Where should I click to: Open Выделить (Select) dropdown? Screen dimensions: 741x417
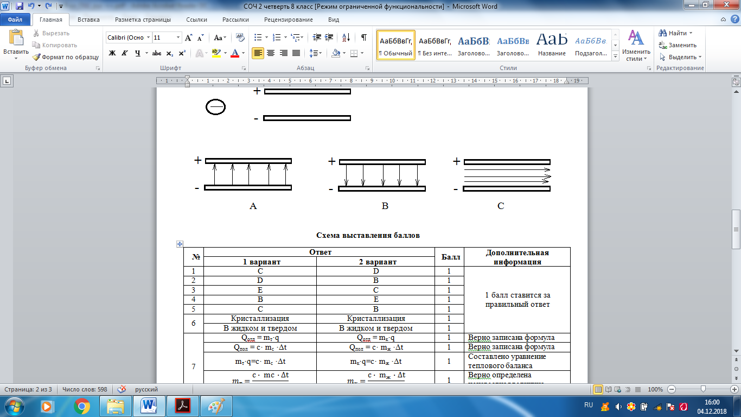[x=680, y=57]
